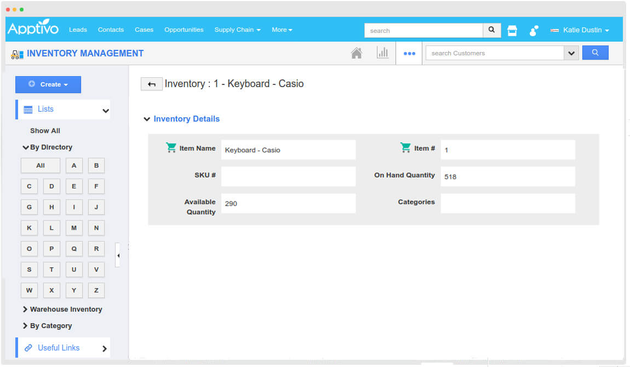
Task: Click the blue customer search magnifier button
Action: (595, 53)
